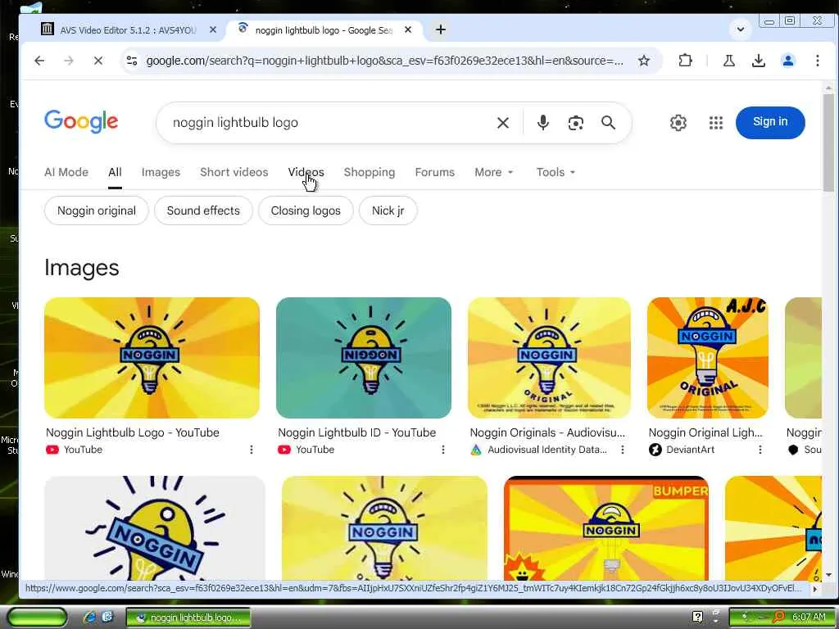Select the All results tab
This screenshot has height=629, width=839.
(x=115, y=172)
